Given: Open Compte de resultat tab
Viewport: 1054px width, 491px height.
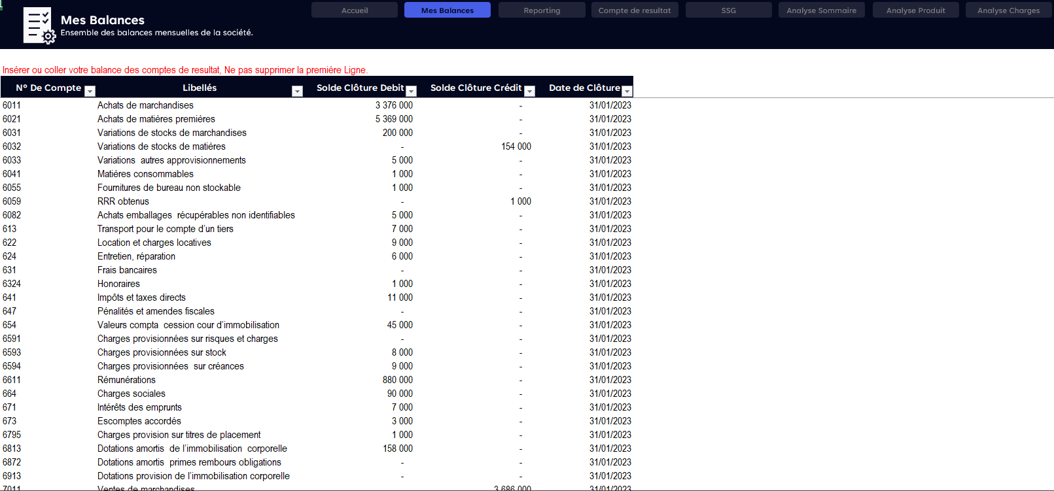Looking at the screenshot, I should [635, 10].
